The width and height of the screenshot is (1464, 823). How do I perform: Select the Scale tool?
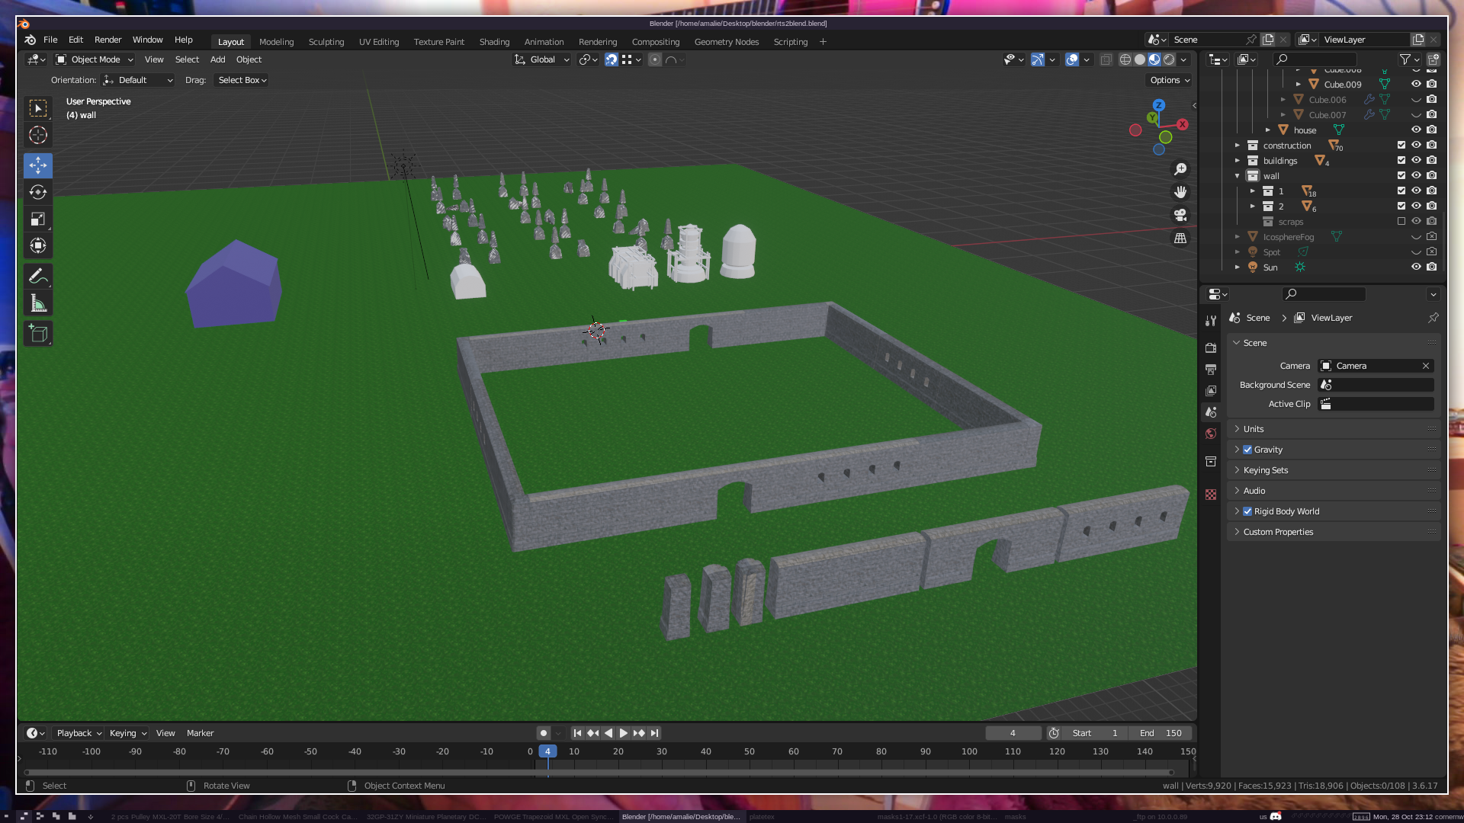click(x=38, y=219)
